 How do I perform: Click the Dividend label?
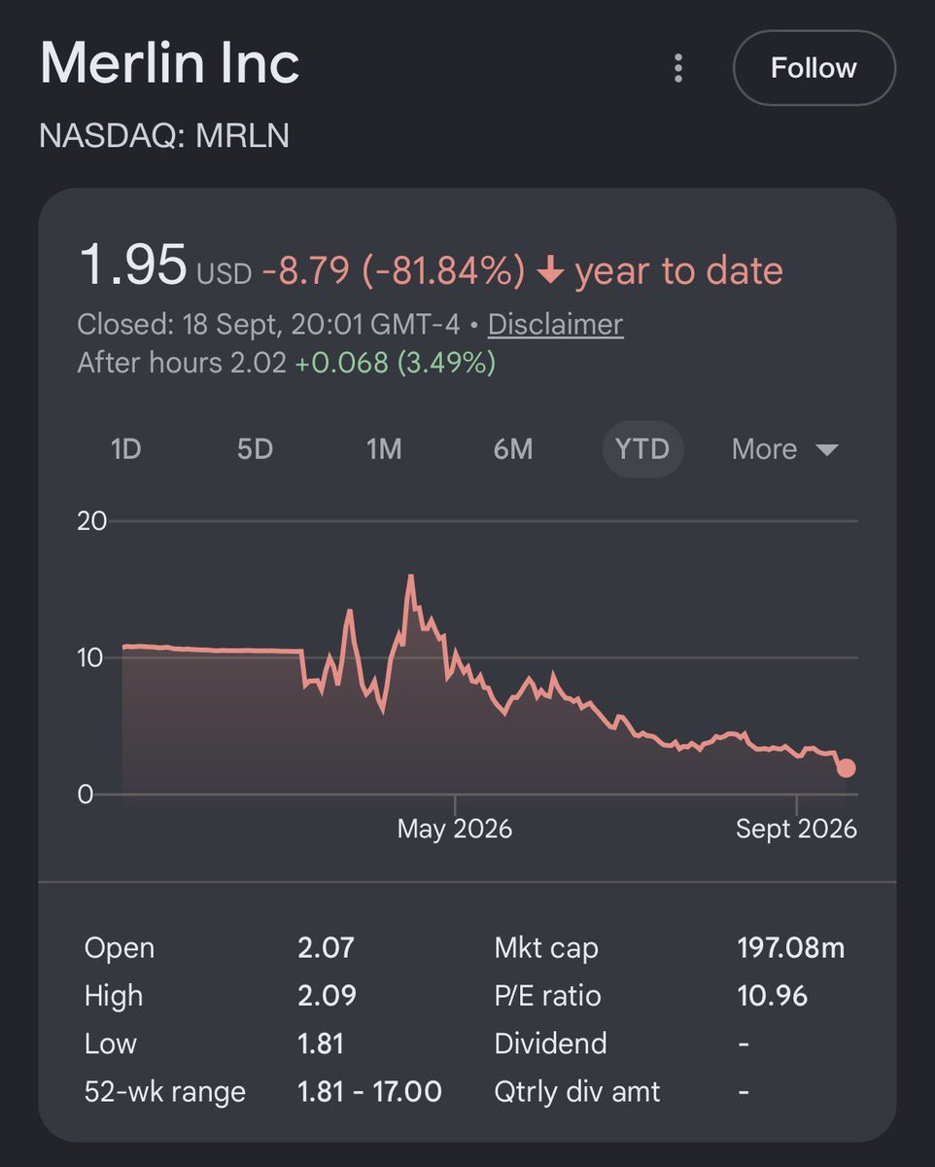[x=550, y=1043]
